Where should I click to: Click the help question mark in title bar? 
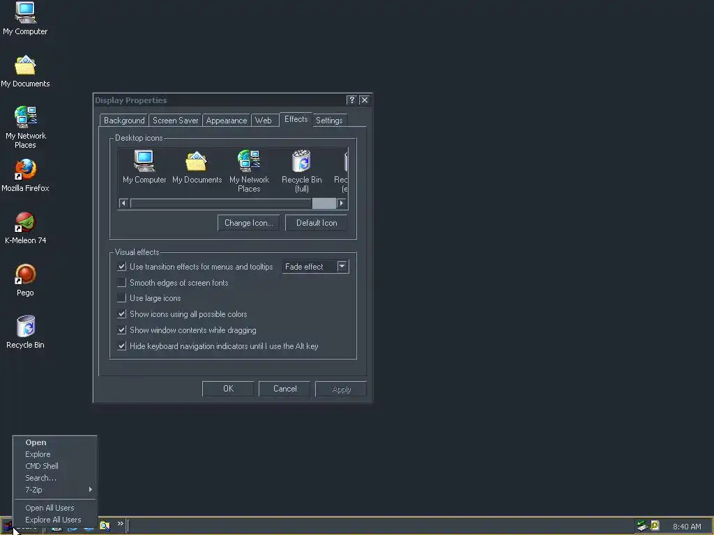pyautogui.click(x=351, y=100)
